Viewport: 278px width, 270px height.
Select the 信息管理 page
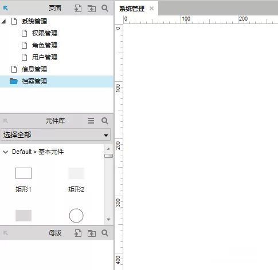34,69
